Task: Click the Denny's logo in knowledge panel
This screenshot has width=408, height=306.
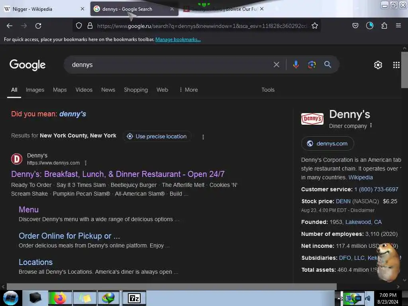Action: (x=312, y=119)
